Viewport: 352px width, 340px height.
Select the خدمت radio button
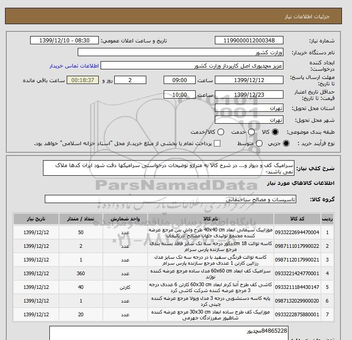click(251, 132)
